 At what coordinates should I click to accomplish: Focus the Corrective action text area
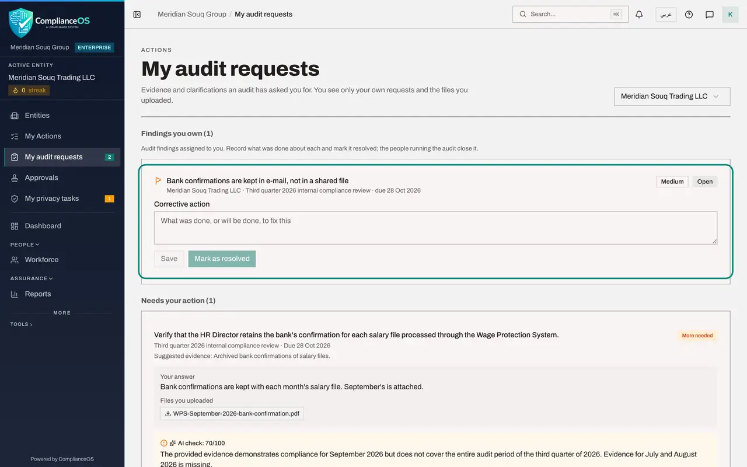[x=435, y=228]
